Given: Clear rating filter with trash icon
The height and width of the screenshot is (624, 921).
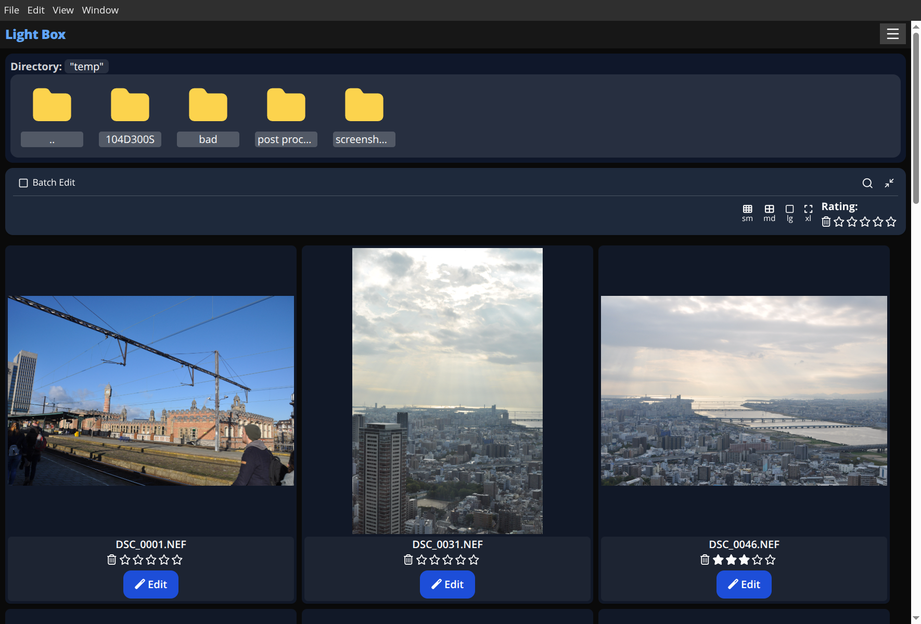Looking at the screenshot, I should [826, 222].
